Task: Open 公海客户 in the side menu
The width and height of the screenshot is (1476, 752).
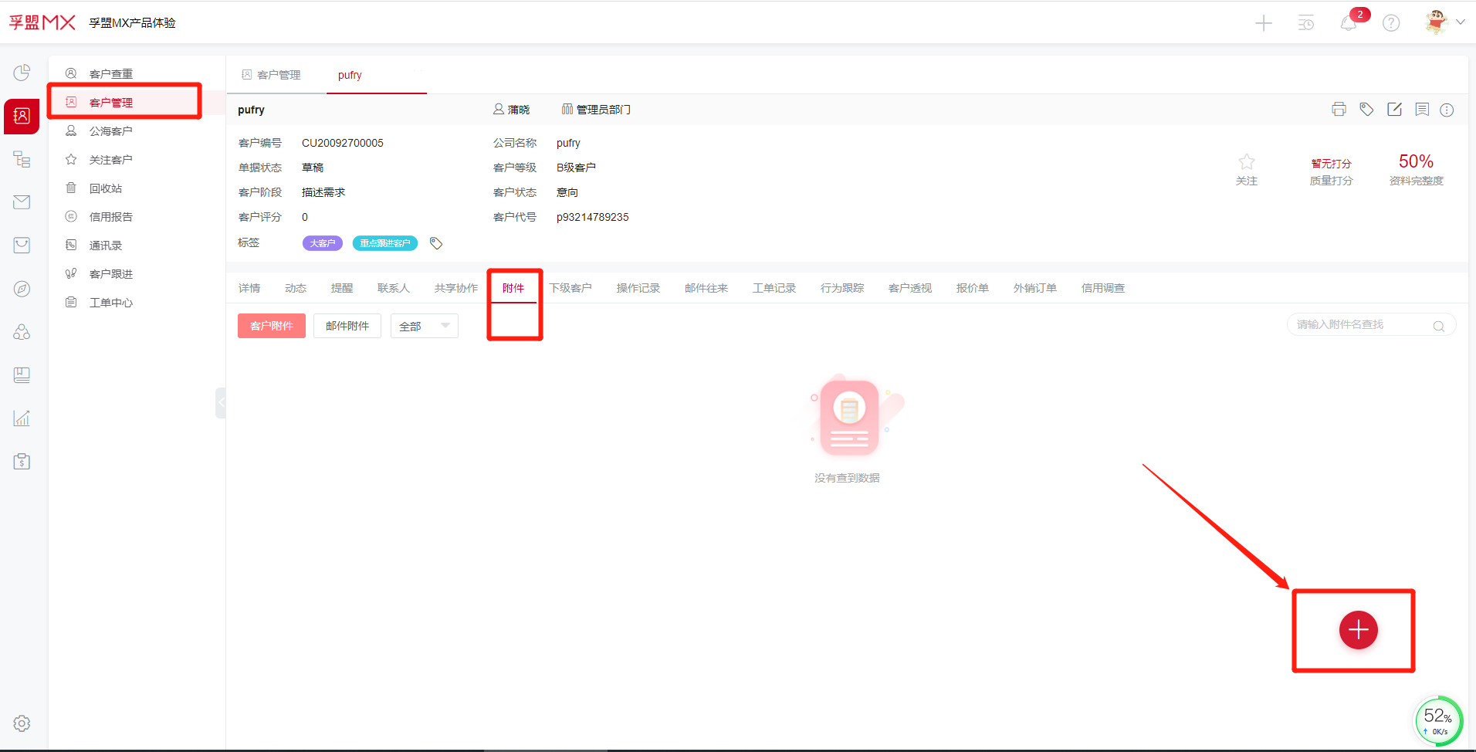Action: [110, 131]
